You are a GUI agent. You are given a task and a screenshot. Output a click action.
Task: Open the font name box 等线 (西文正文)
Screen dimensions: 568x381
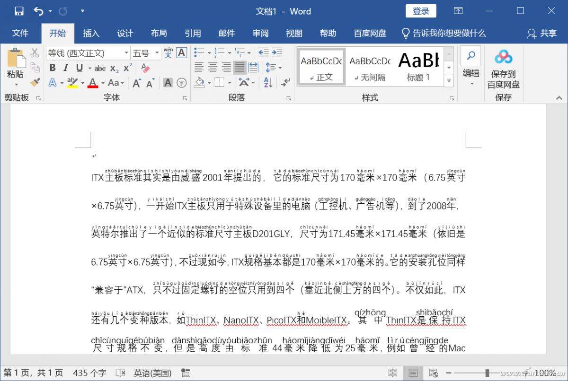[x=88, y=53]
